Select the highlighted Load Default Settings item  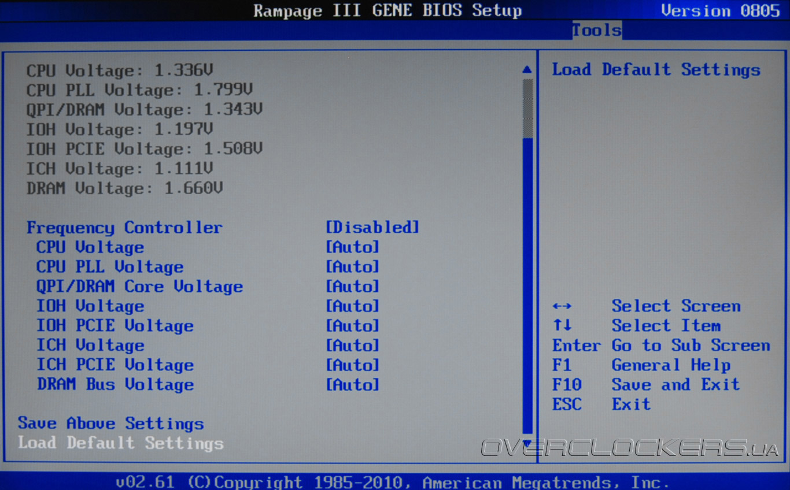point(121,443)
